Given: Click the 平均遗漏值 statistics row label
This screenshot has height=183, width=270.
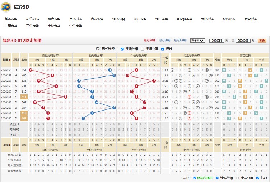Looking at the screenshot, I should (x=15, y=160).
